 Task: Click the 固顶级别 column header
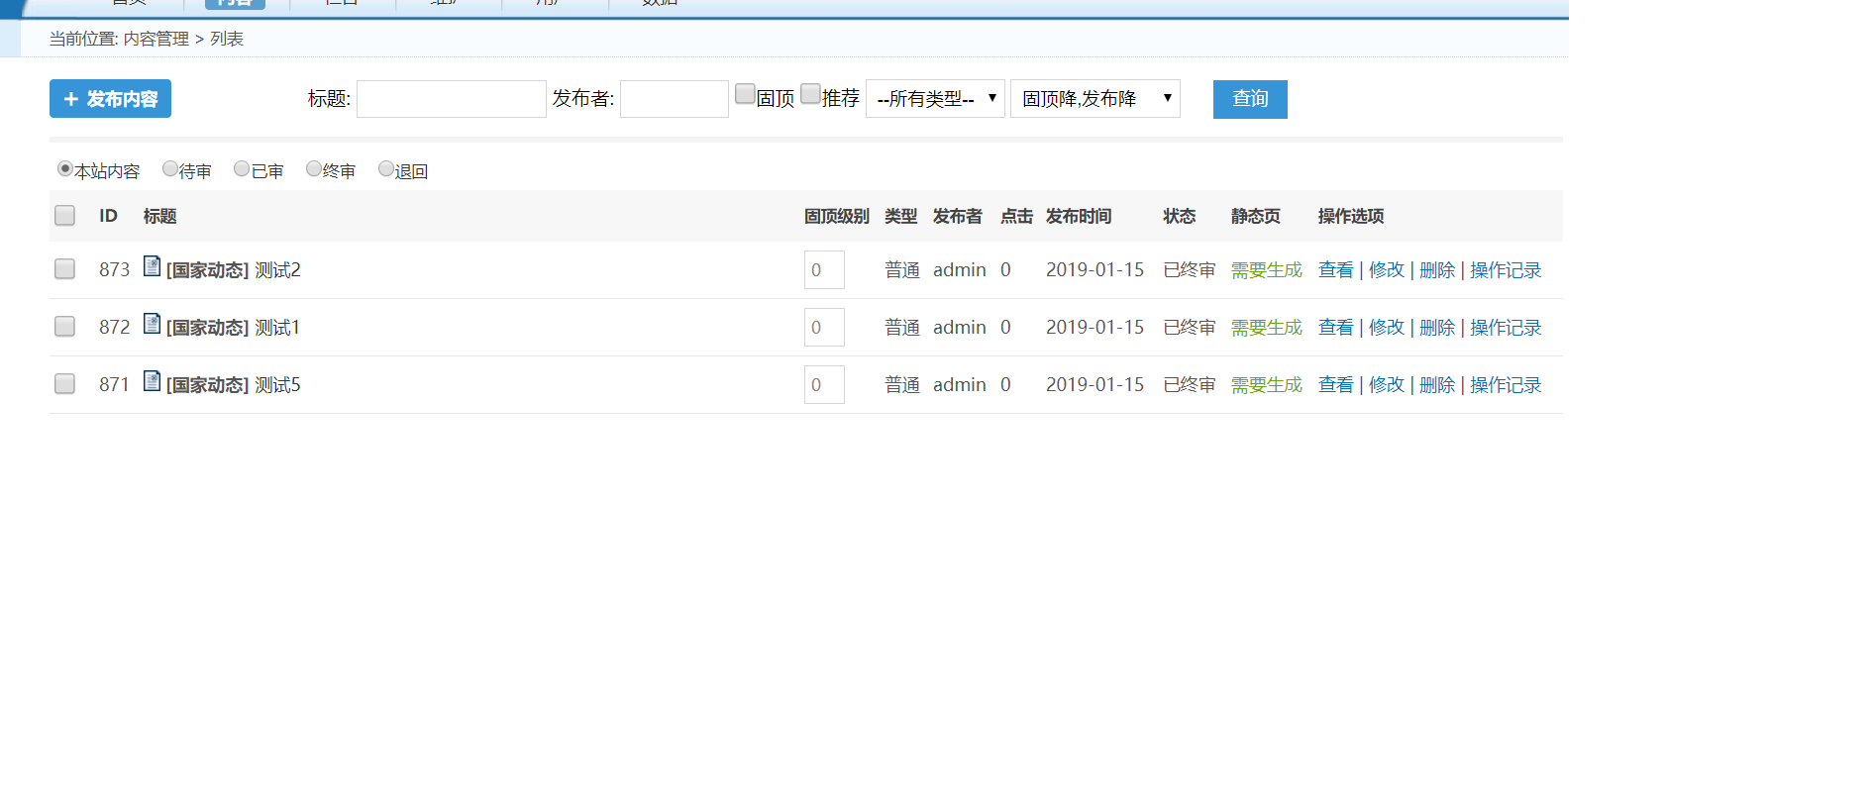tap(837, 216)
